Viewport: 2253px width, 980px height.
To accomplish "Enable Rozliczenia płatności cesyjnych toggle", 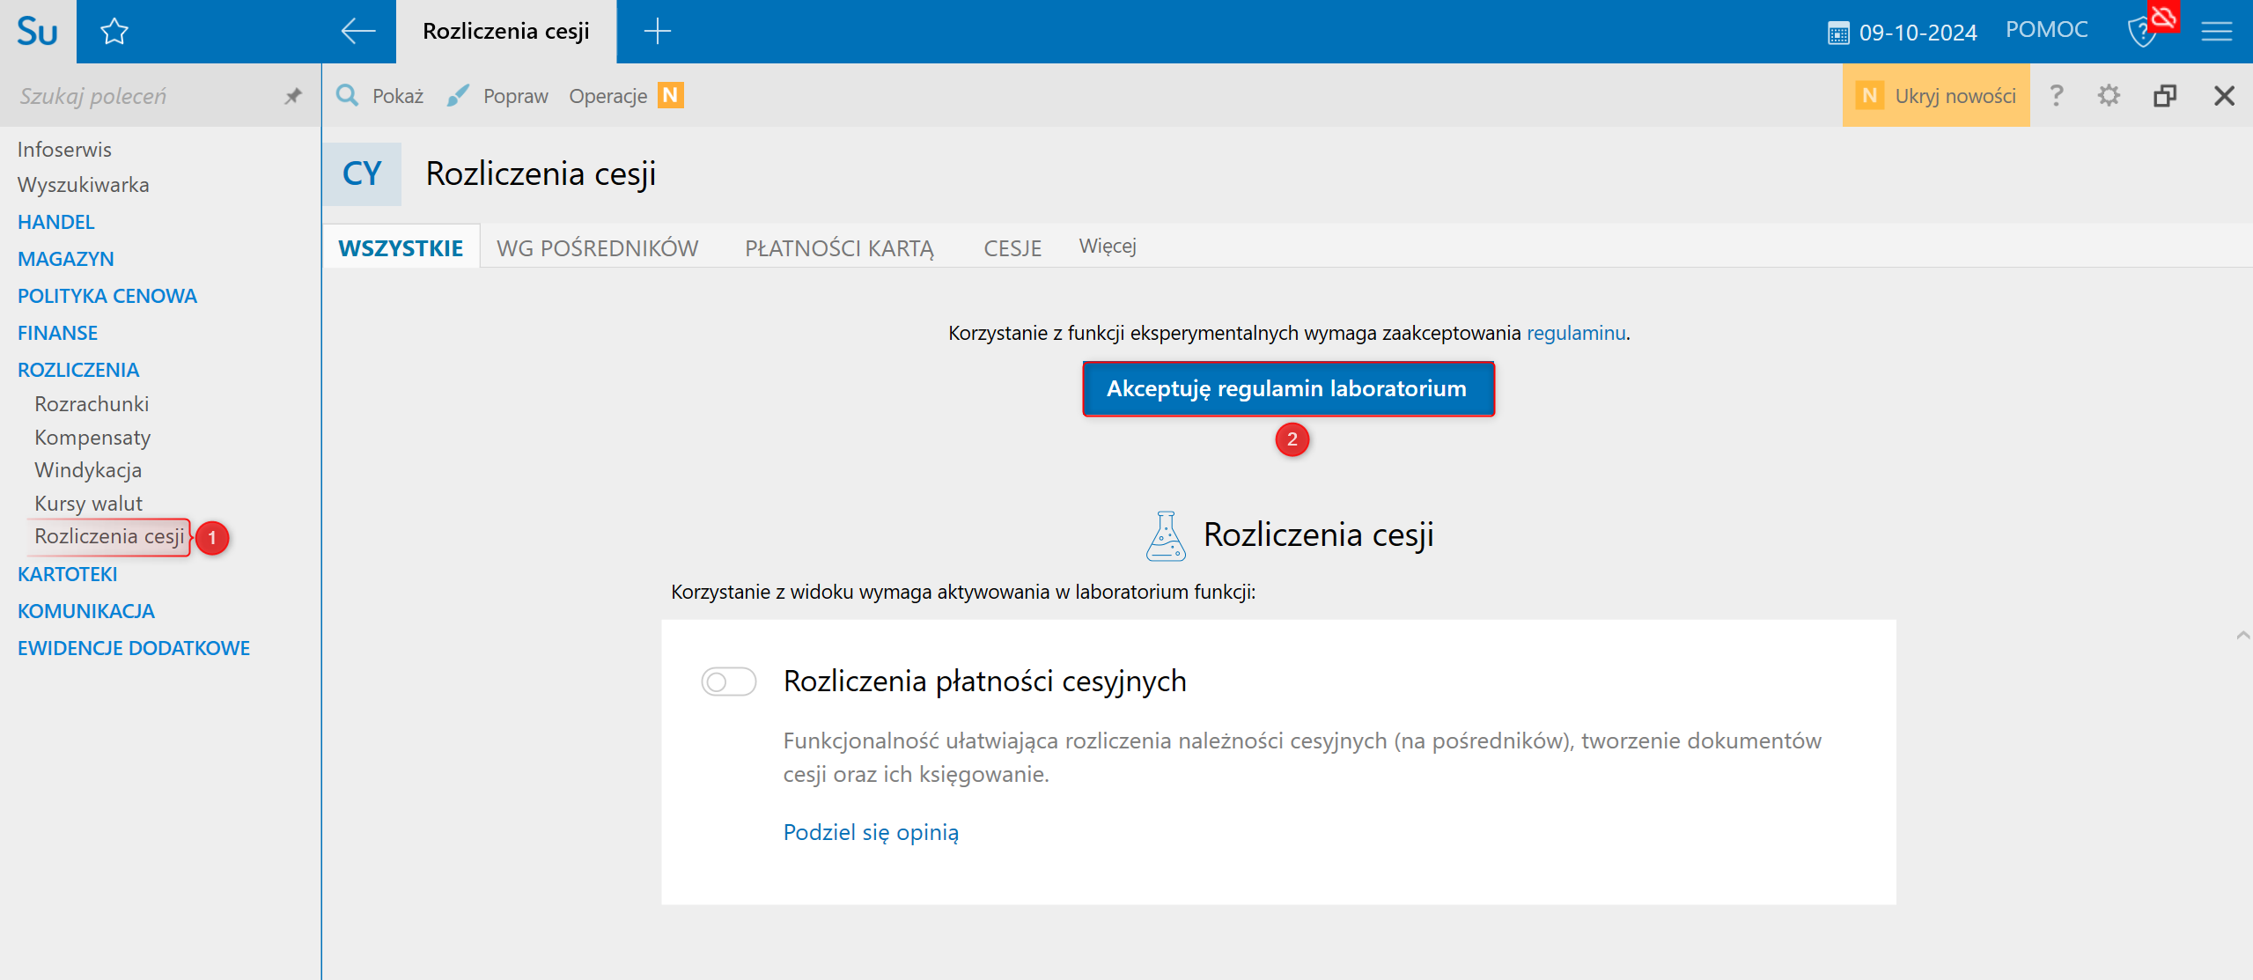I will 728,682.
